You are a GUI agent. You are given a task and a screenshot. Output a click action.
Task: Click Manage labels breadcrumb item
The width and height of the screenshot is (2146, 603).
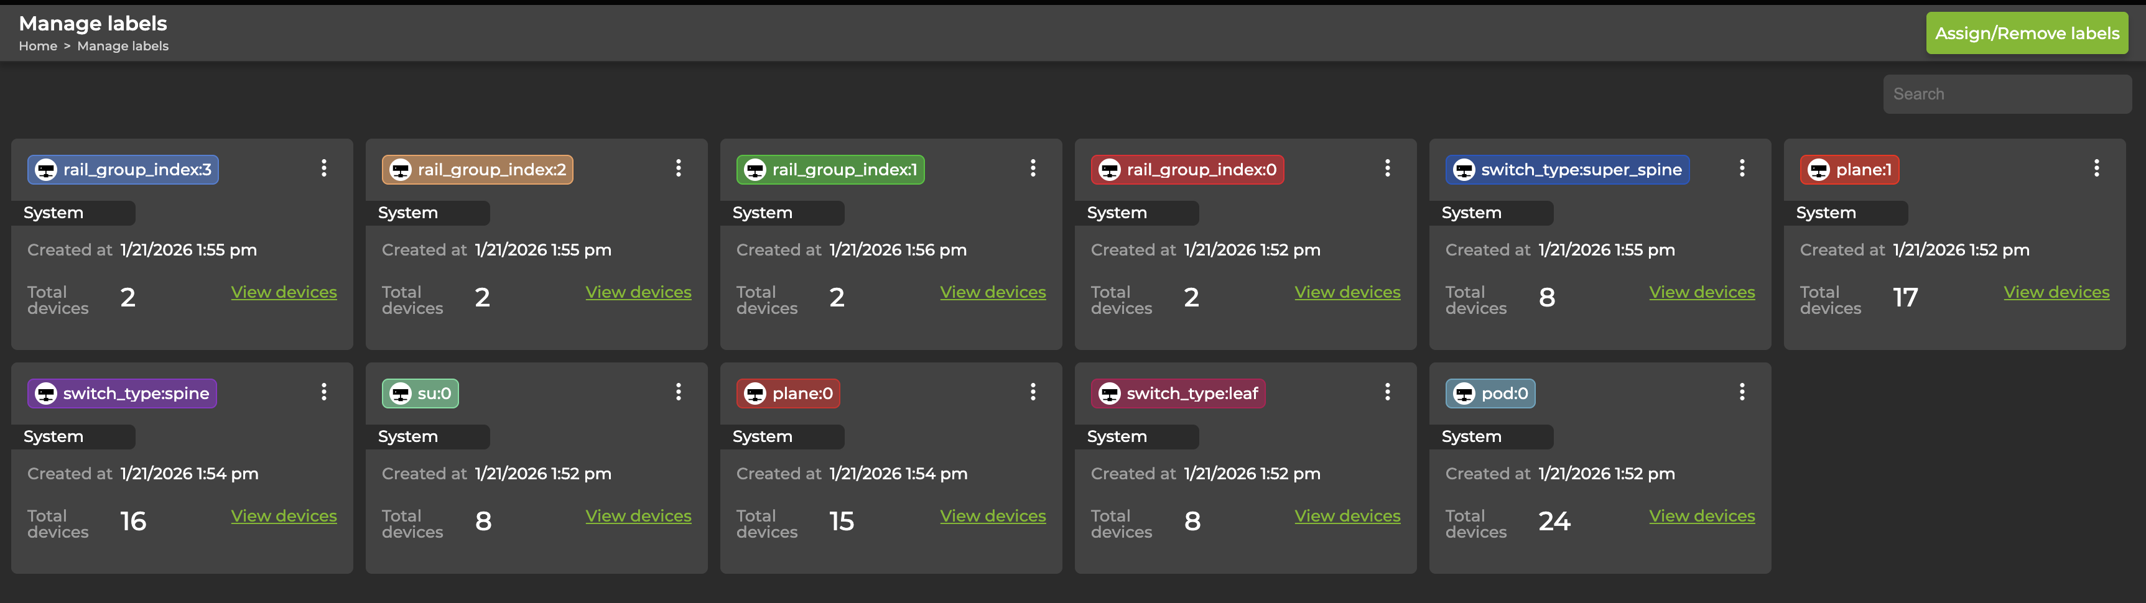123,46
